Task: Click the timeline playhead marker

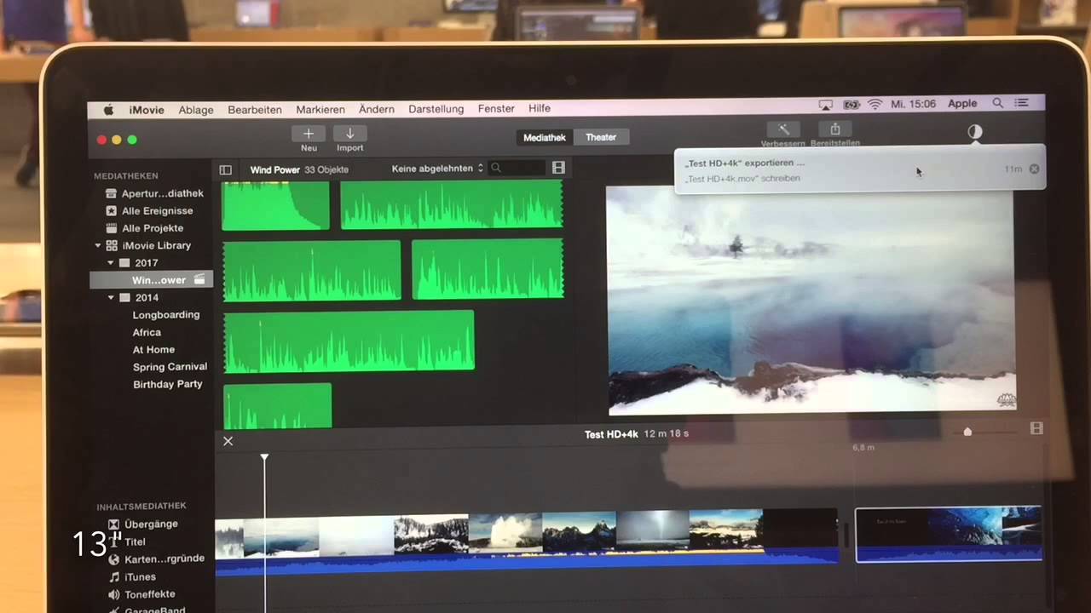Action: (264, 458)
